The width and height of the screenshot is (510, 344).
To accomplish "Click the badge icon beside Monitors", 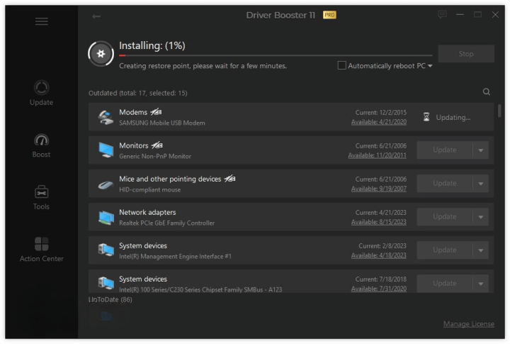I will tap(157, 145).
